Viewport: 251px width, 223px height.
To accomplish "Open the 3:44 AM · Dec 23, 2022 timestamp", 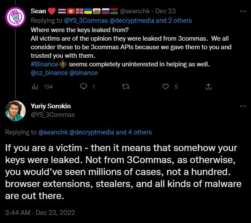I will pos(40,213).
